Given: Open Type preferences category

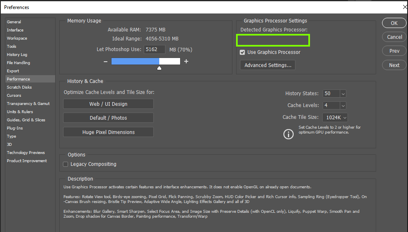Looking at the screenshot, I should (x=11, y=136).
